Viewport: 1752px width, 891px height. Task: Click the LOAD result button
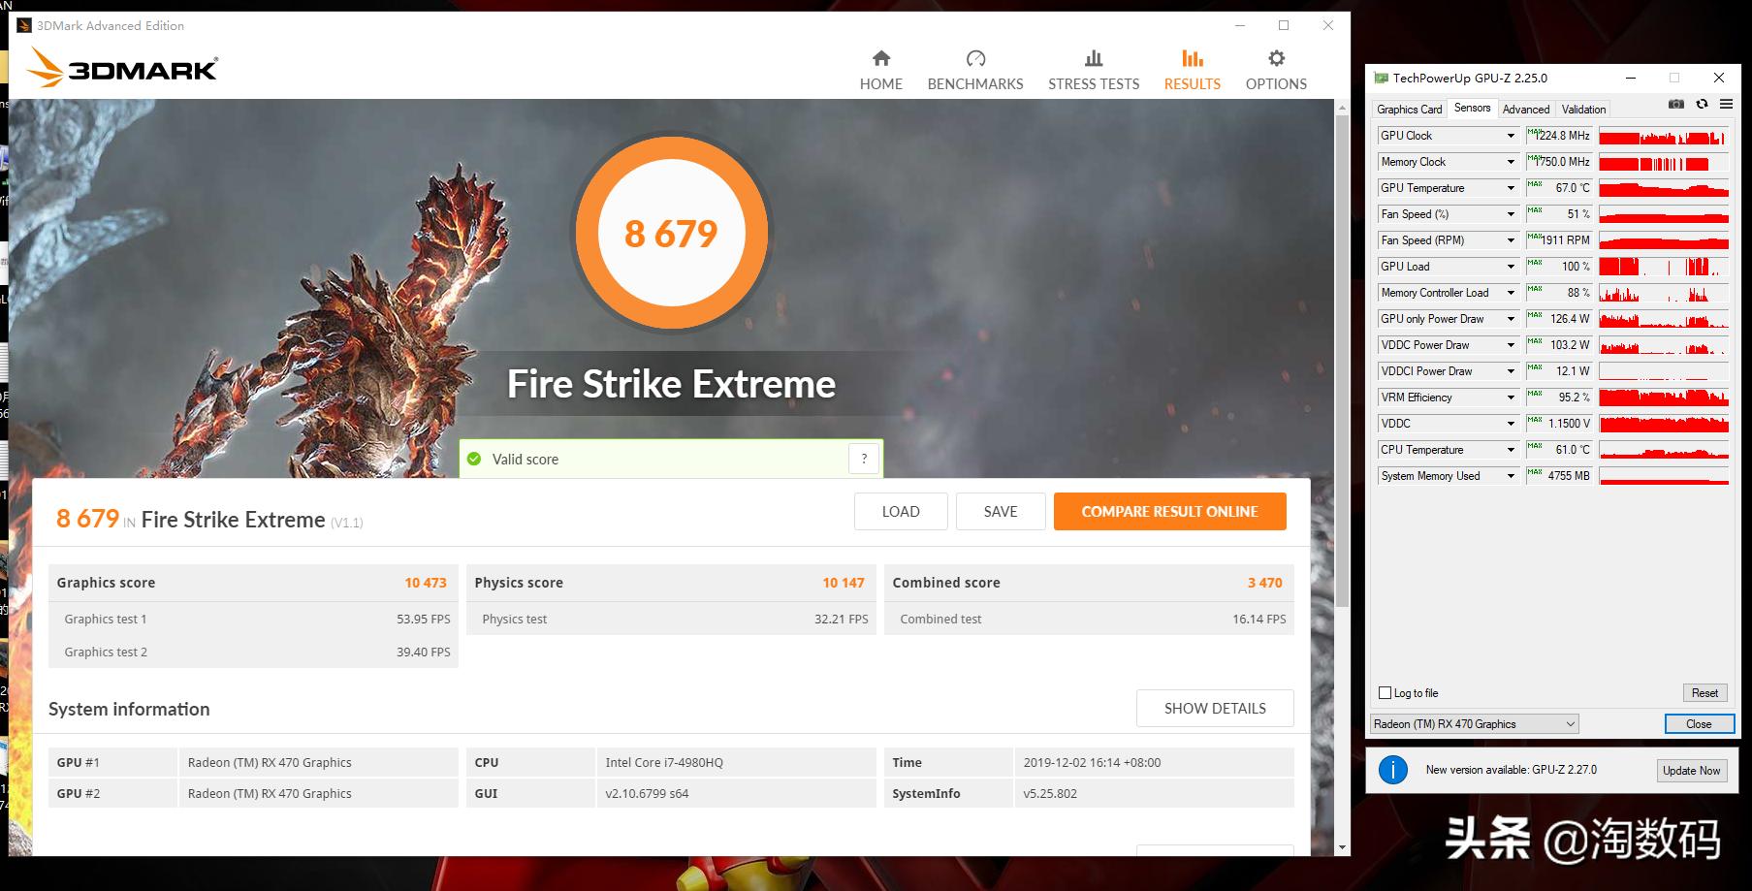click(x=901, y=512)
